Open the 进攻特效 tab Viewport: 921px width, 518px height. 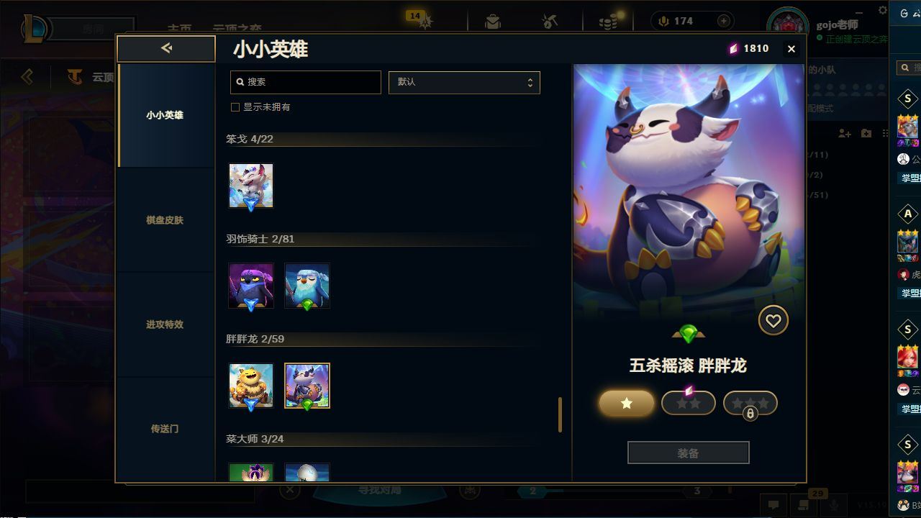tap(165, 324)
